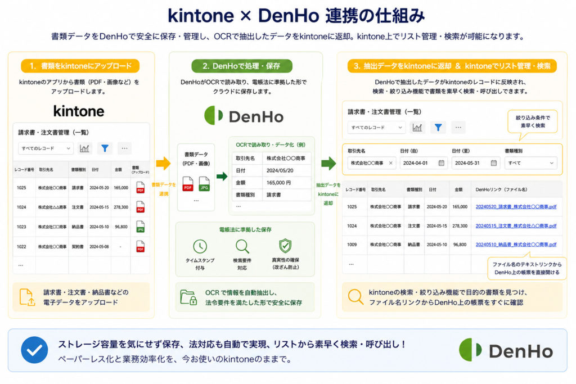
Task: Click record number 1023 cell
Action: (22, 227)
